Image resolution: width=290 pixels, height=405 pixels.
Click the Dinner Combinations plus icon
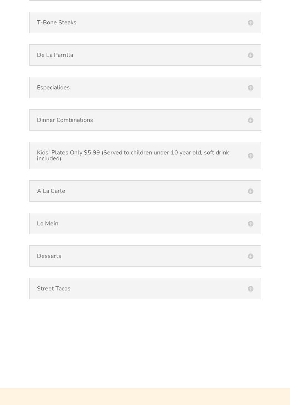pos(250,120)
